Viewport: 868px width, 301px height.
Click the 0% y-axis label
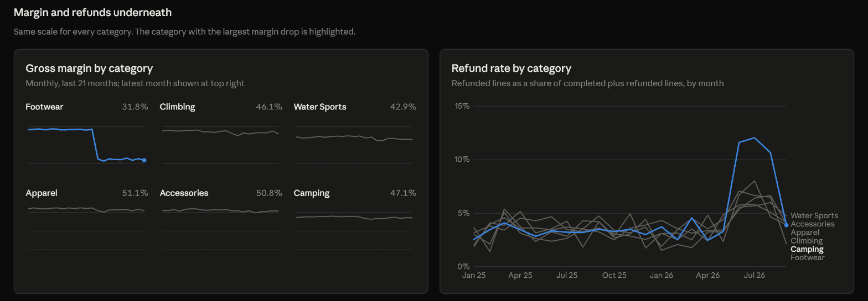click(x=463, y=267)
